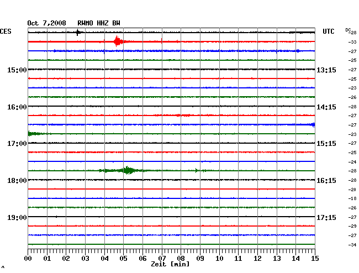Click minute tick label "02"

[66, 258]
